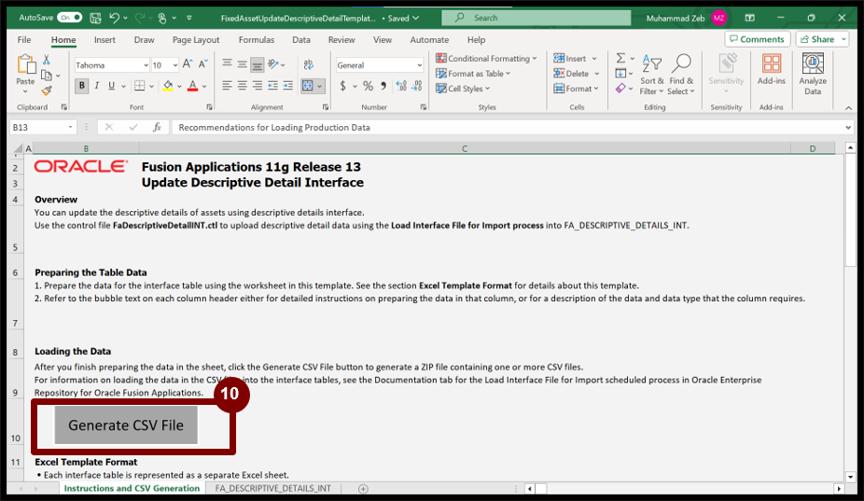Open the FA_DESCRIPTIVE_DETAILS_INT sheet tab

(x=272, y=488)
